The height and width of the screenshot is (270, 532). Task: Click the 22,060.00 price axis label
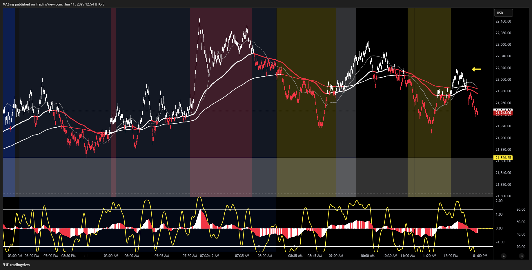503,45
